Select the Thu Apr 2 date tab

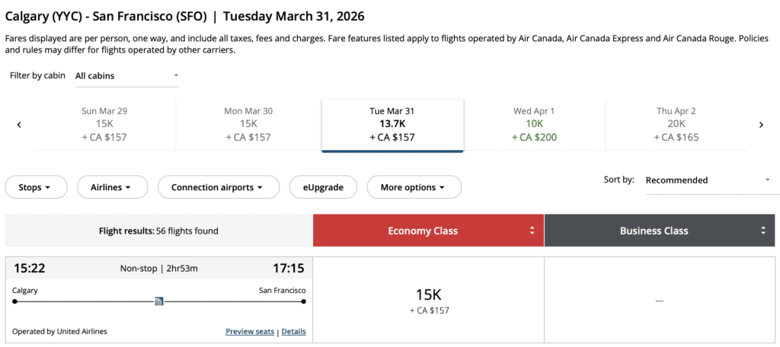676,124
